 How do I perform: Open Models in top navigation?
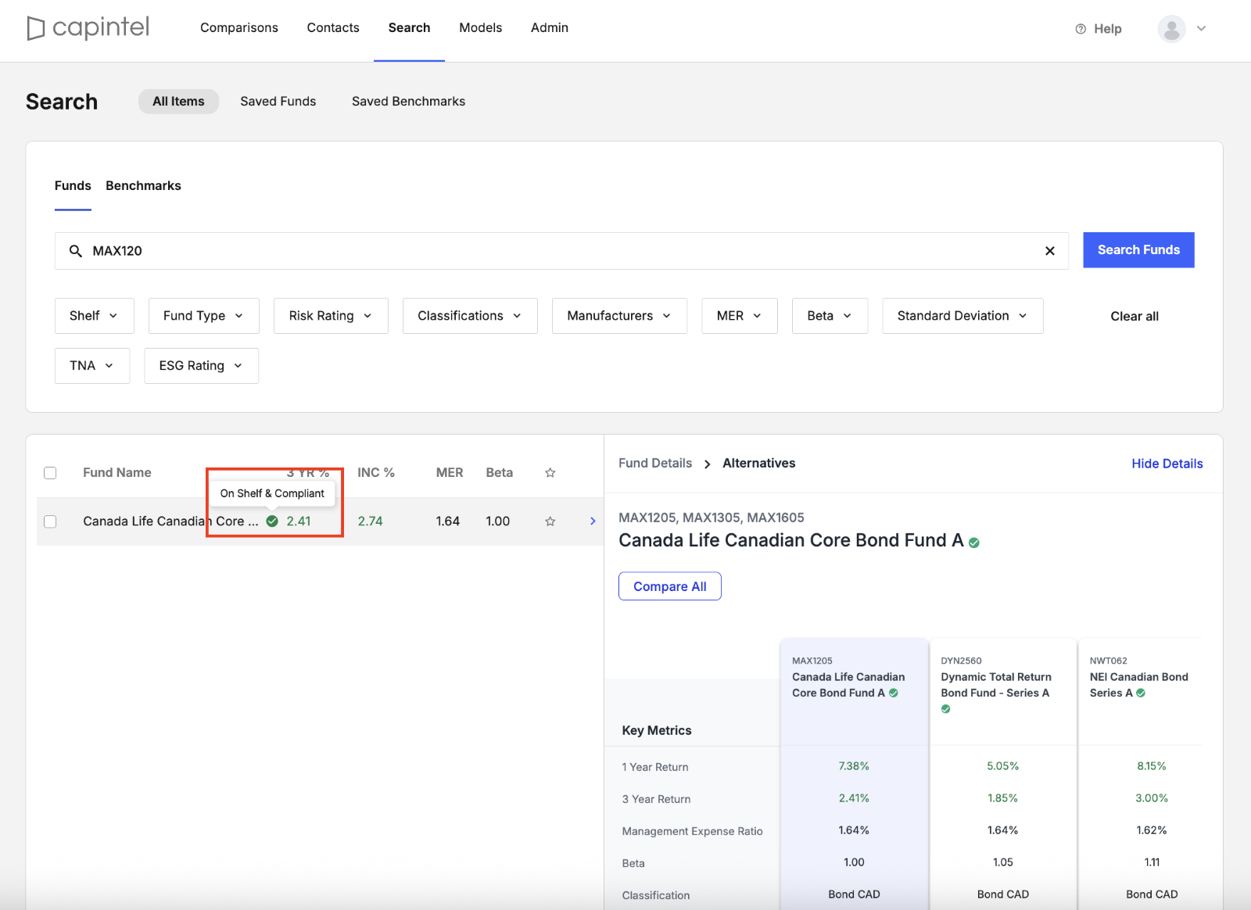click(x=481, y=28)
